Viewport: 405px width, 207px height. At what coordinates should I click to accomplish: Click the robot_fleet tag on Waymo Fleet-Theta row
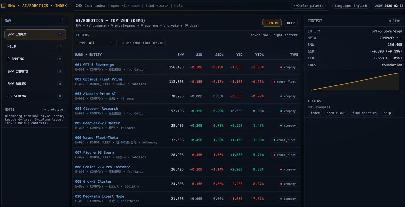[285, 140]
